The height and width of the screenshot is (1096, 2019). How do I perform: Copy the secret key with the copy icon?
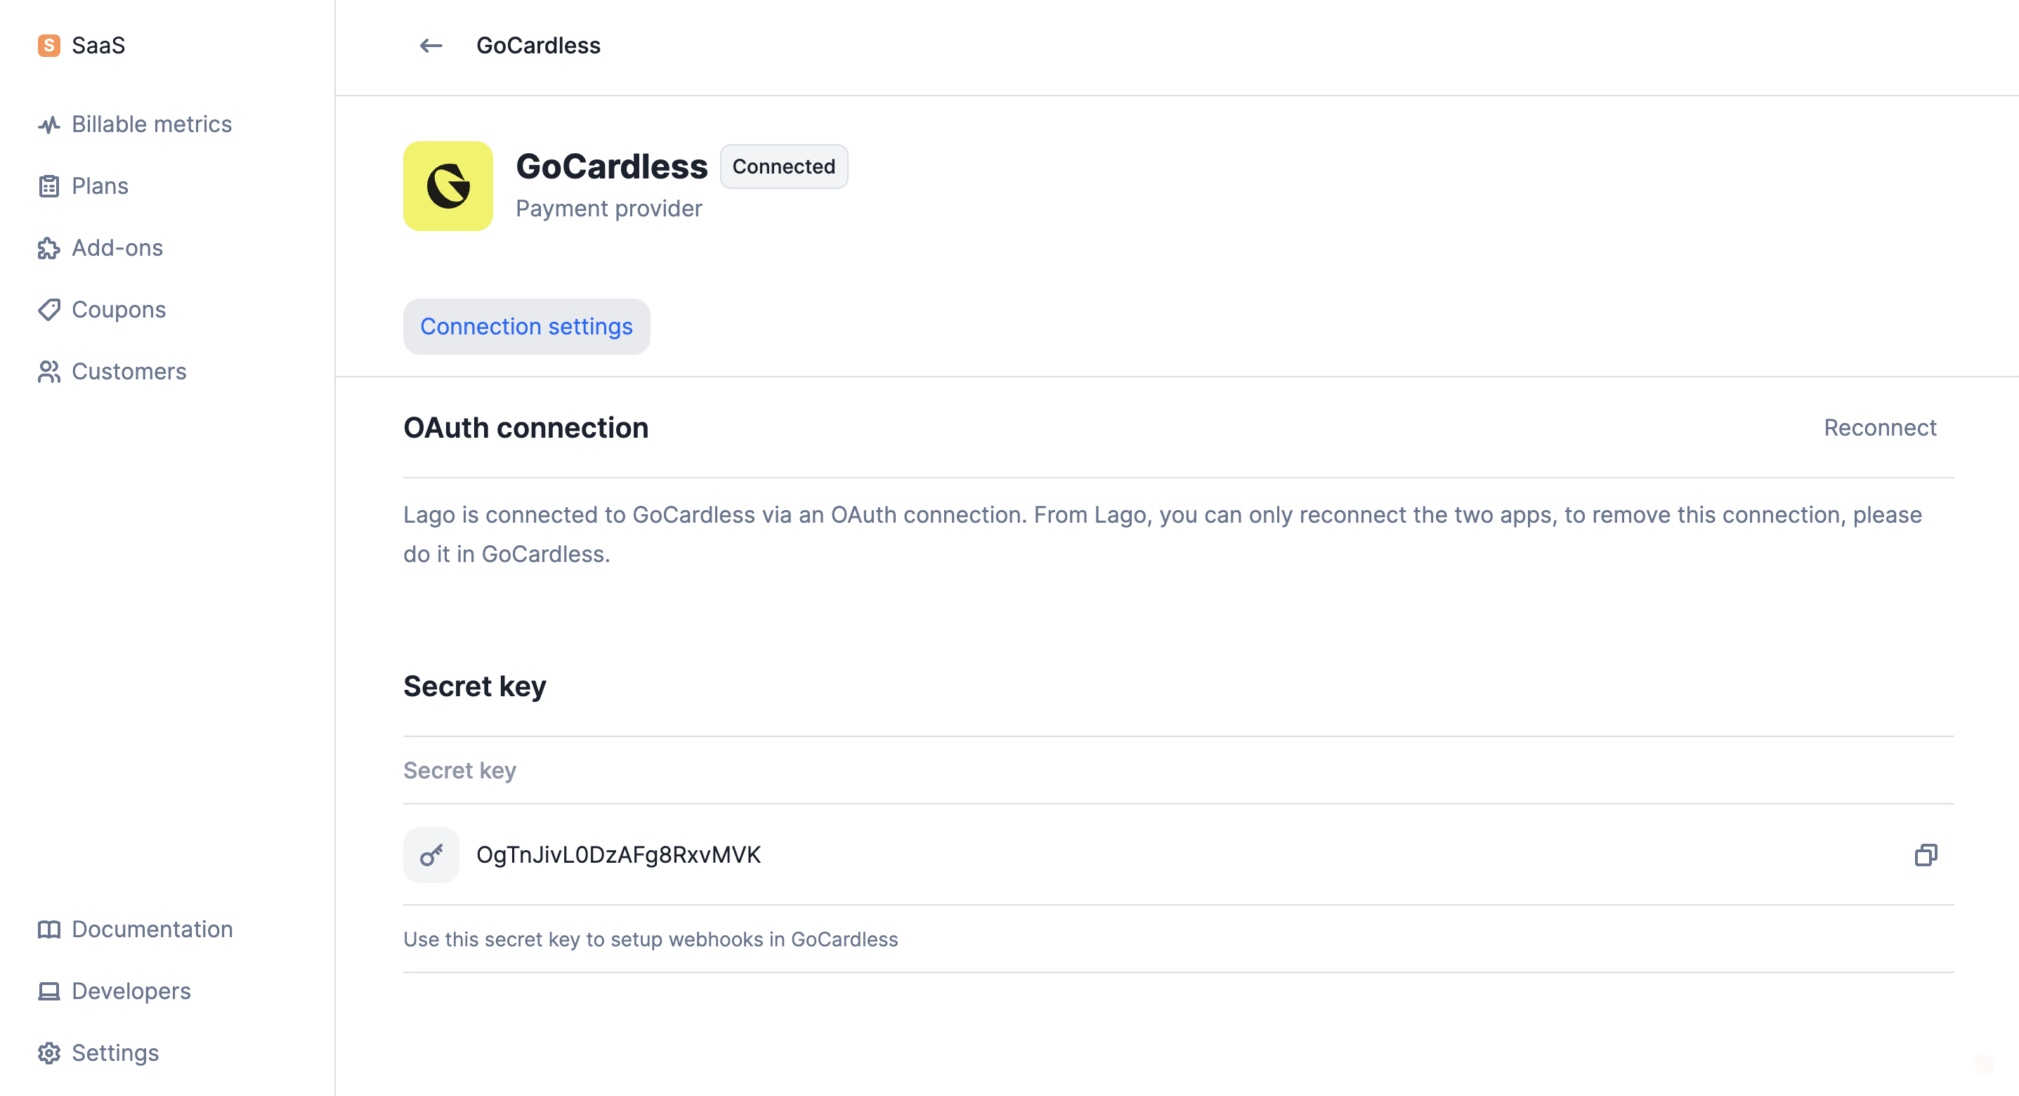tap(1925, 854)
